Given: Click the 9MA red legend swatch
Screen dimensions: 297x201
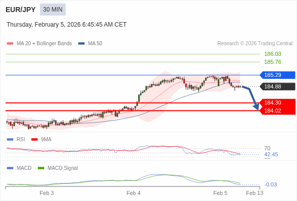Looking at the screenshot, I should 34,140.
